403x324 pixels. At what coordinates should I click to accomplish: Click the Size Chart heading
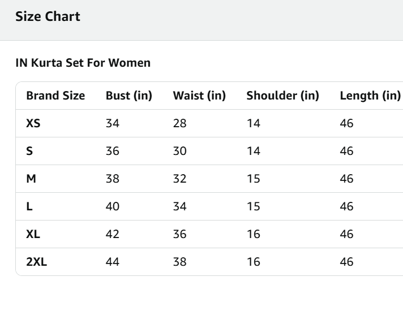coord(48,16)
